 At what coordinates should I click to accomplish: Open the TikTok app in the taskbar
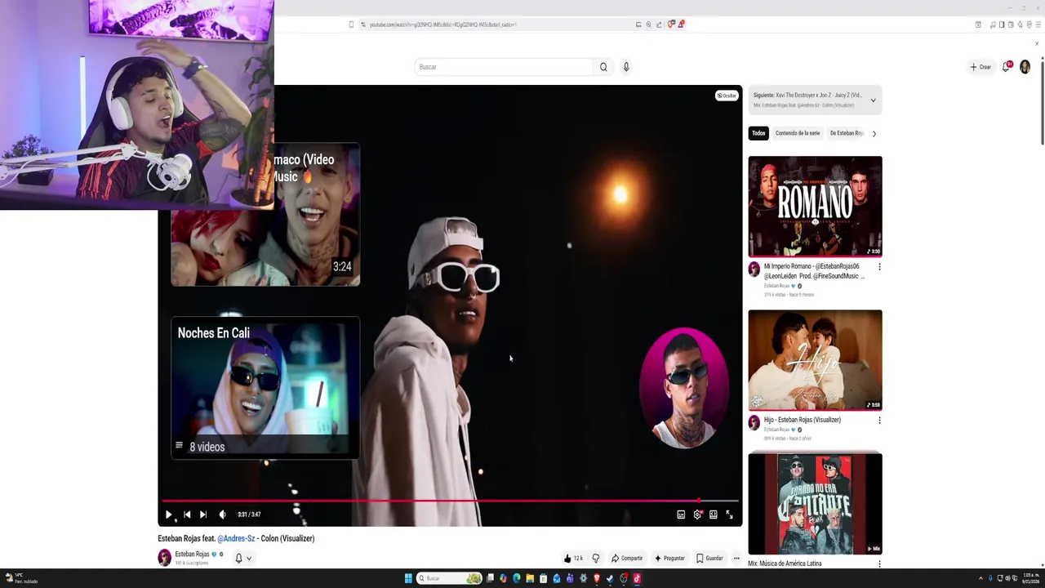[637, 578]
